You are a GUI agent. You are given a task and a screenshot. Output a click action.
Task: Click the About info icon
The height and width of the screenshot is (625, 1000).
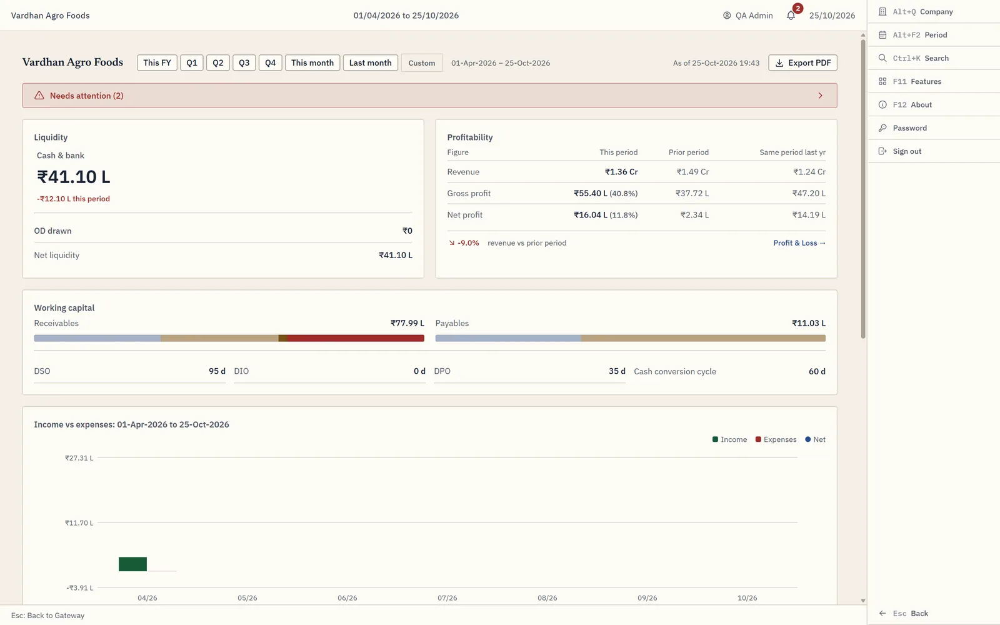coord(882,104)
